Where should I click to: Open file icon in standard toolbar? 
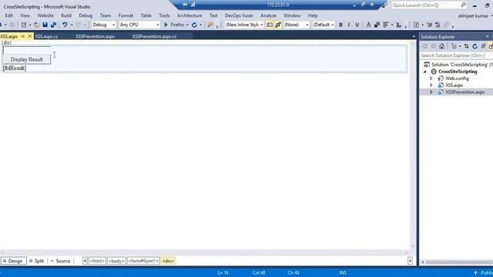[x=36, y=25]
